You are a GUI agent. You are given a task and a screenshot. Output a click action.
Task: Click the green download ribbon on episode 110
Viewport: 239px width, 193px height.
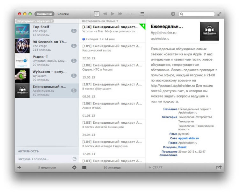click(x=143, y=26)
